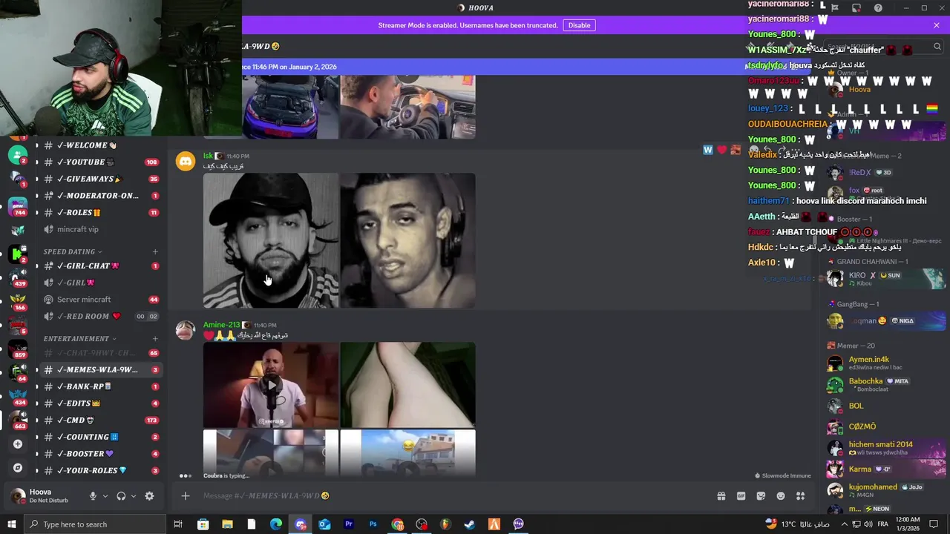Expand headphone output options chevron
Viewport: 950px width, 534px height.
coord(133,496)
